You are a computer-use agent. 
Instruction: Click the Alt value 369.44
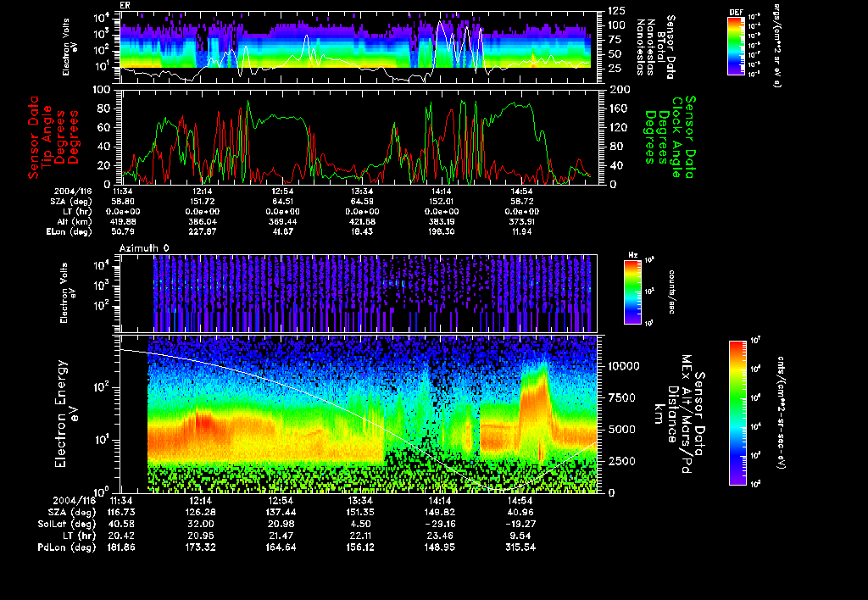[x=281, y=221]
